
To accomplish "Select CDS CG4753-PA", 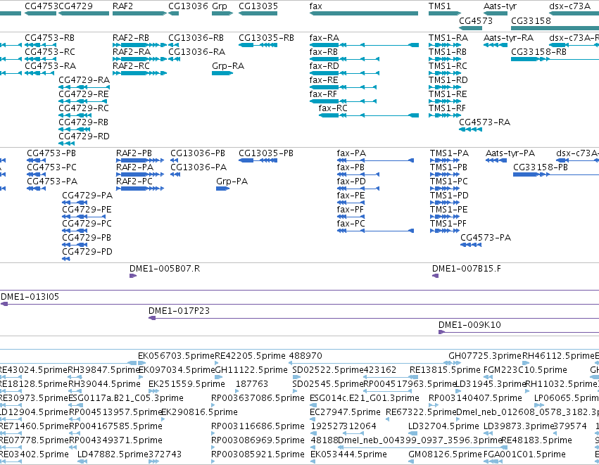I will click(x=37, y=189).
